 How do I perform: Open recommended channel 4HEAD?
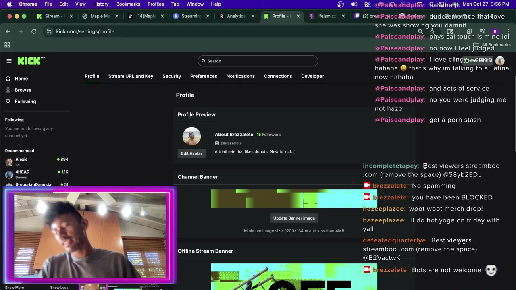coord(36,174)
